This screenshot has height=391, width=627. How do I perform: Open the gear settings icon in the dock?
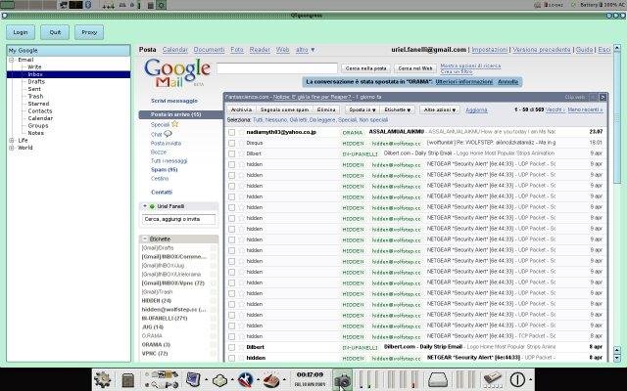pyautogui.click(x=102, y=379)
